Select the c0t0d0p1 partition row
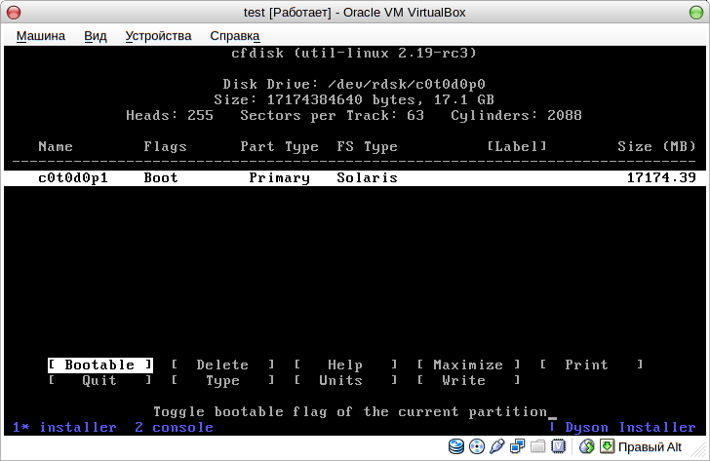This screenshot has height=461, width=710. [355, 177]
